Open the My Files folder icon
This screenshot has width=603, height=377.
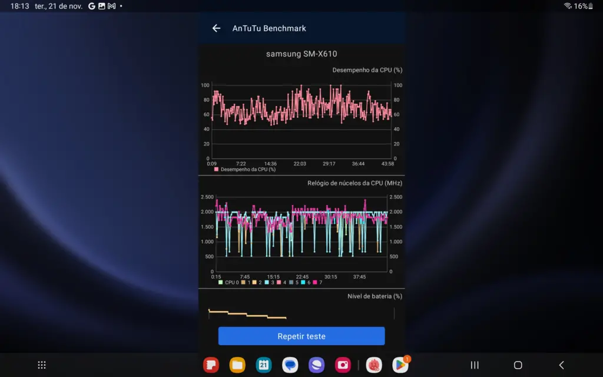pyautogui.click(x=237, y=365)
